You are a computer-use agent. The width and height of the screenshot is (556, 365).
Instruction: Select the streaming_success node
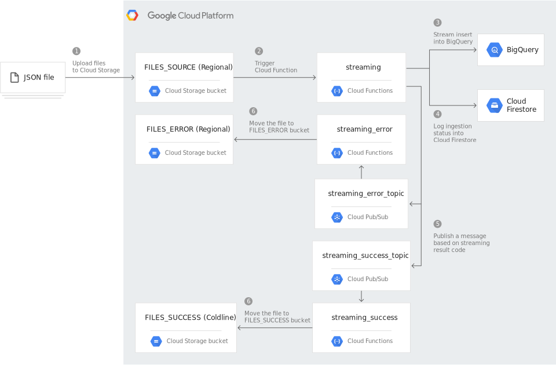tap(364, 317)
